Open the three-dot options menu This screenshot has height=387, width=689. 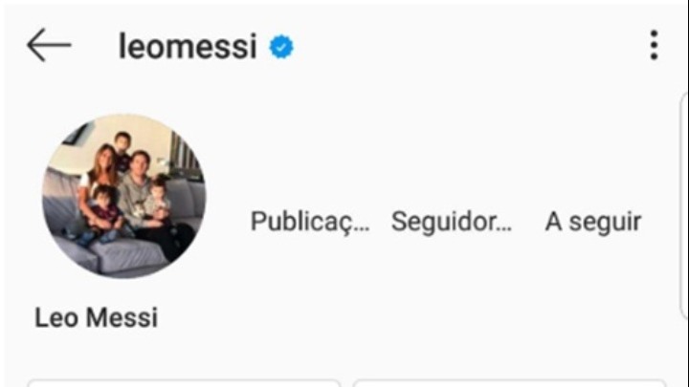654,45
